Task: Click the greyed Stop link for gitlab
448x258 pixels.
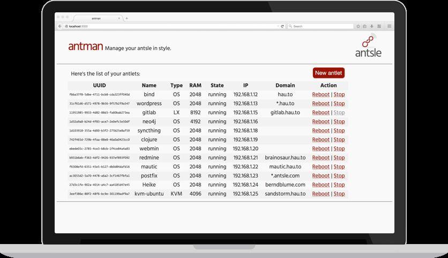Action: pos(339,113)
